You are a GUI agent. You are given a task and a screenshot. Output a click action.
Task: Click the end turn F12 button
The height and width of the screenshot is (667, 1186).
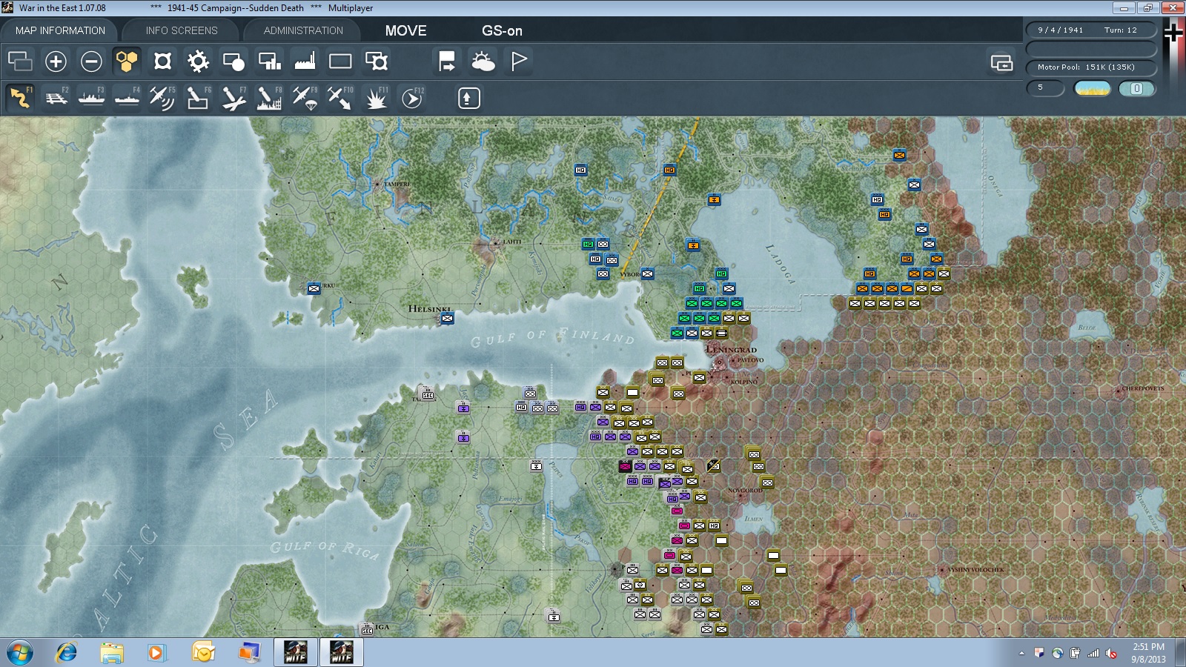[x=412, y=98]
